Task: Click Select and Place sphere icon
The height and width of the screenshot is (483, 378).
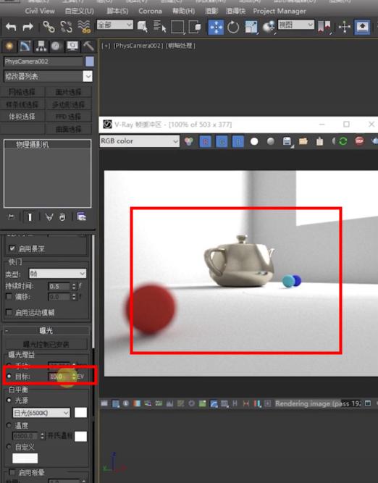Action: [x=269, y=27]
